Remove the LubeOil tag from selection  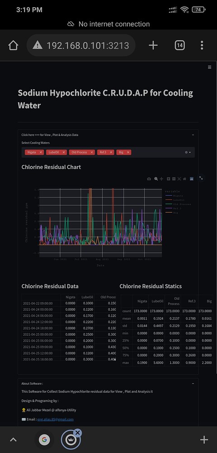[63, 152]
